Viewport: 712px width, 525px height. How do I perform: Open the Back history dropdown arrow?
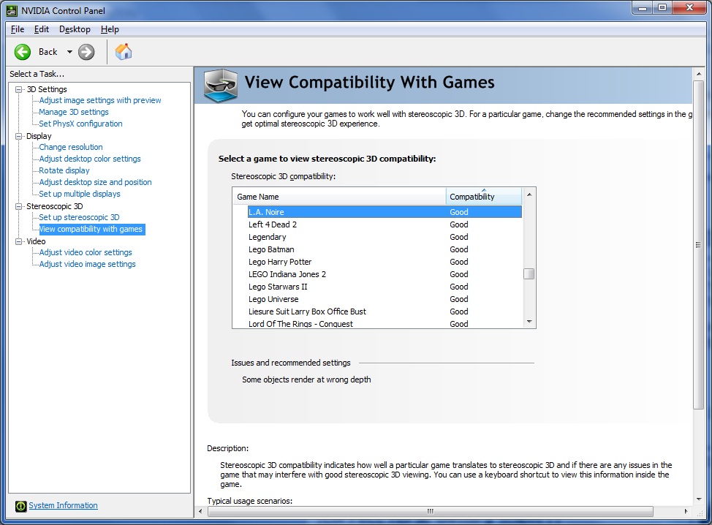69,52
